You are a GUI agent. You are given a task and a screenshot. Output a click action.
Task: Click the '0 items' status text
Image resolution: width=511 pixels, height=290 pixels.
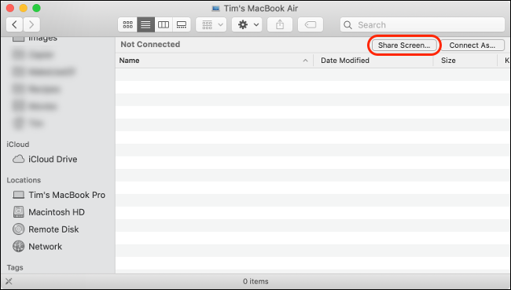[x=256, y=281]
